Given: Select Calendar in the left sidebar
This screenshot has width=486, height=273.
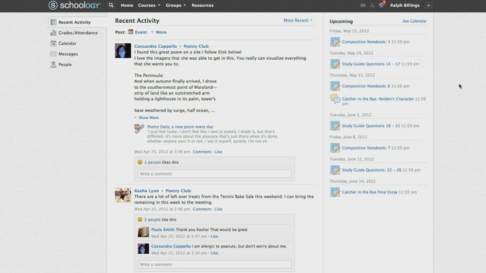Looking at the screenshot, I should 67,43.
